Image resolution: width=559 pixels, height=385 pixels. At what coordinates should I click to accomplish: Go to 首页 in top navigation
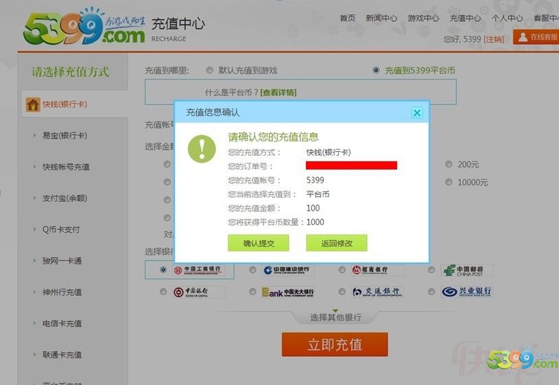(348, 18)
